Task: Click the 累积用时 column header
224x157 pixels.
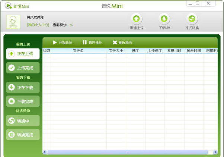Action: click(174, 51)
